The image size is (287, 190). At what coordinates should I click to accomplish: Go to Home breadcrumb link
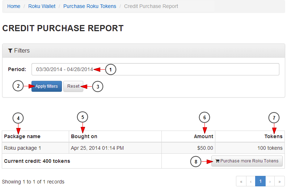(13, 6)
